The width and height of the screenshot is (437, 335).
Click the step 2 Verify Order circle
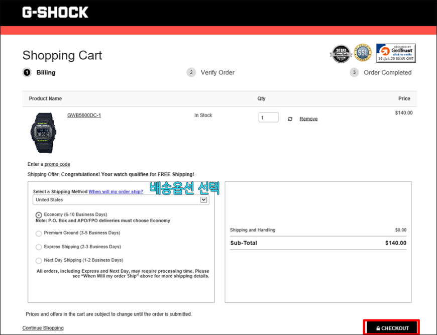pos(191,73)
